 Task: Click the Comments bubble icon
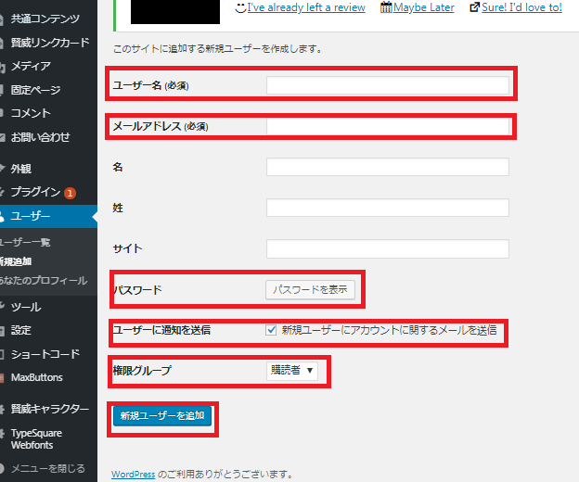[3, 113]
